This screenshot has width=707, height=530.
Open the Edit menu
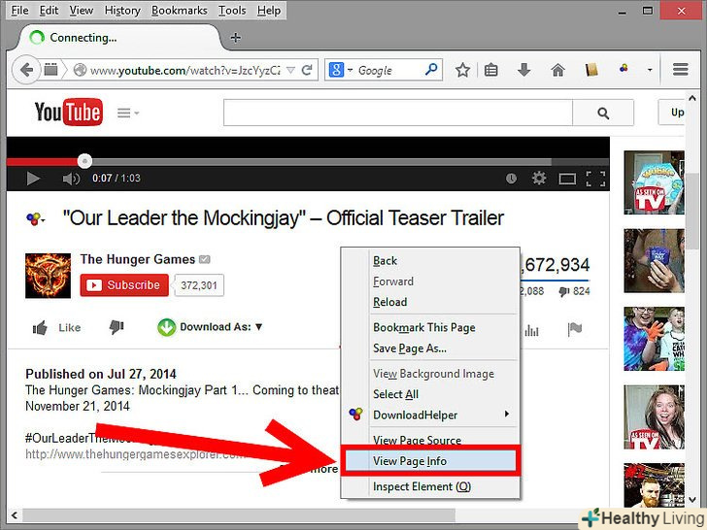point(49,10)
